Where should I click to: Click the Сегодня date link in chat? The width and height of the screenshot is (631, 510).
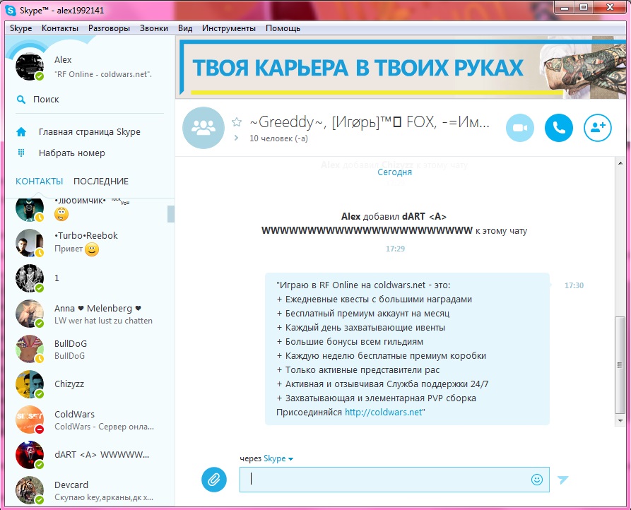395,172
